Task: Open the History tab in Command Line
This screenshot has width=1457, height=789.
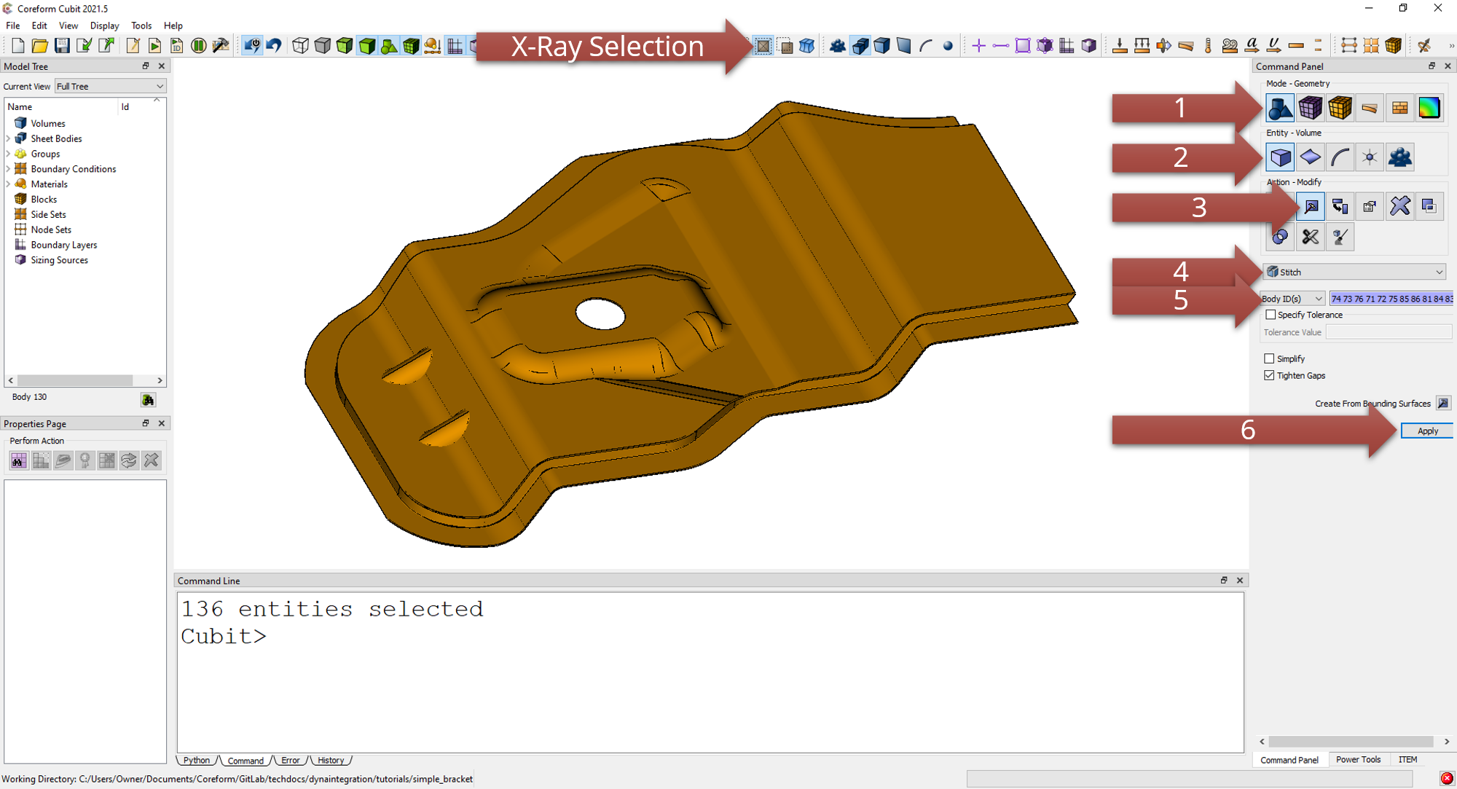Action: [331, 760]
